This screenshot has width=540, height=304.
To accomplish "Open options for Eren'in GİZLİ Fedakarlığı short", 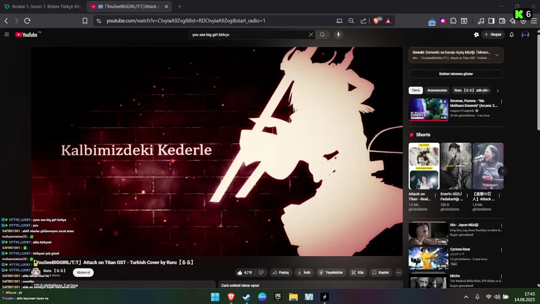I will point(467,195).
